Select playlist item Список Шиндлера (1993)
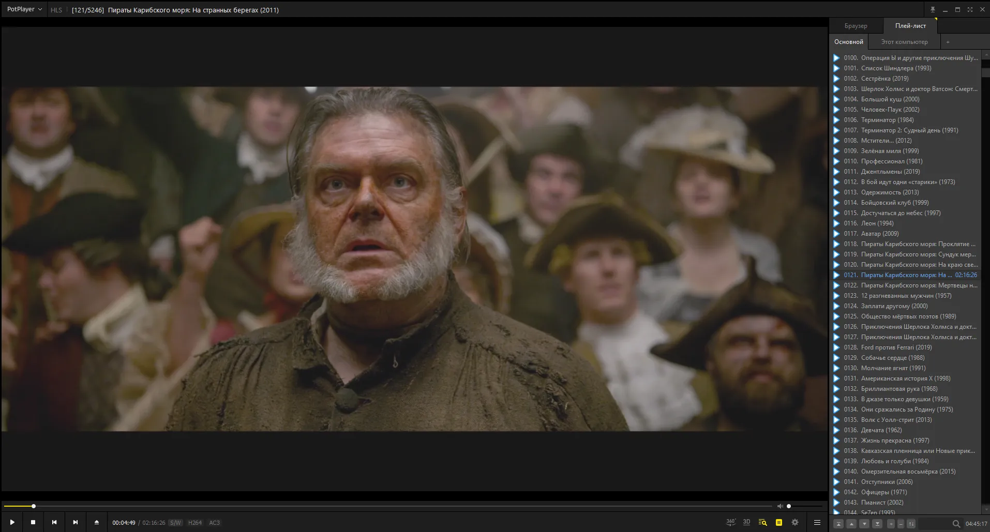The width and height of the screenshot is (990, 532). pyautogui.click(x=906, y=68)
